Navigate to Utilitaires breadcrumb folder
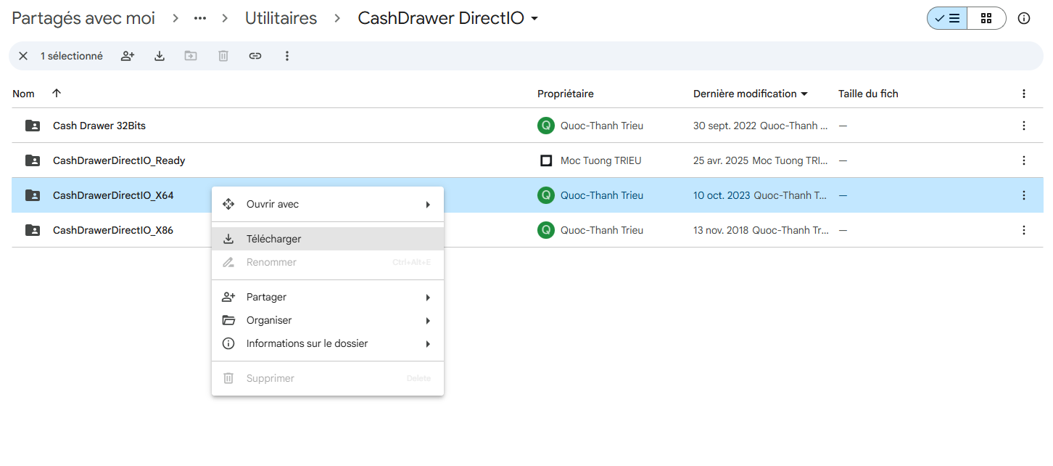Viewport: 1053px width, 466px height. 281,19
